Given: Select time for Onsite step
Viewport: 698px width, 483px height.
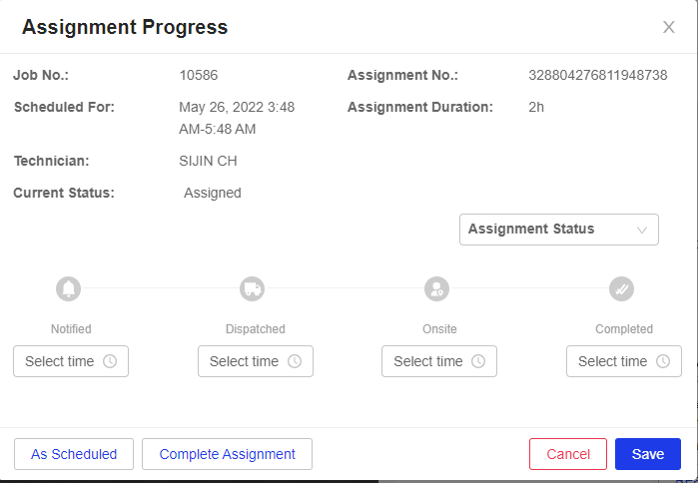Looking at the screenshot, I should (x=439, y=361).
